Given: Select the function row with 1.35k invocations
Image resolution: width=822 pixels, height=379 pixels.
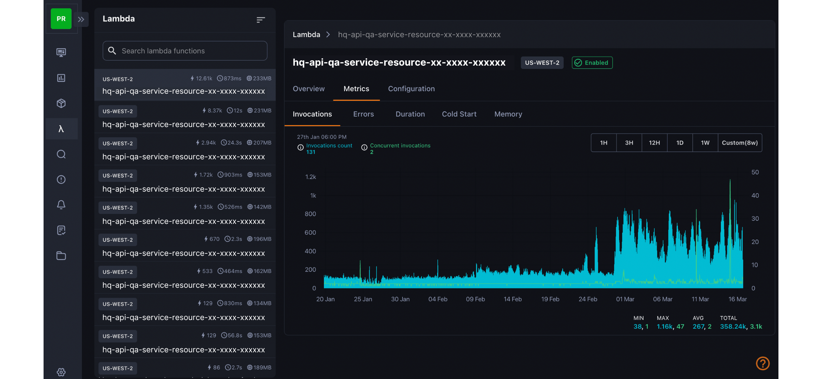Looking at the screenshot, I should 185,214.
